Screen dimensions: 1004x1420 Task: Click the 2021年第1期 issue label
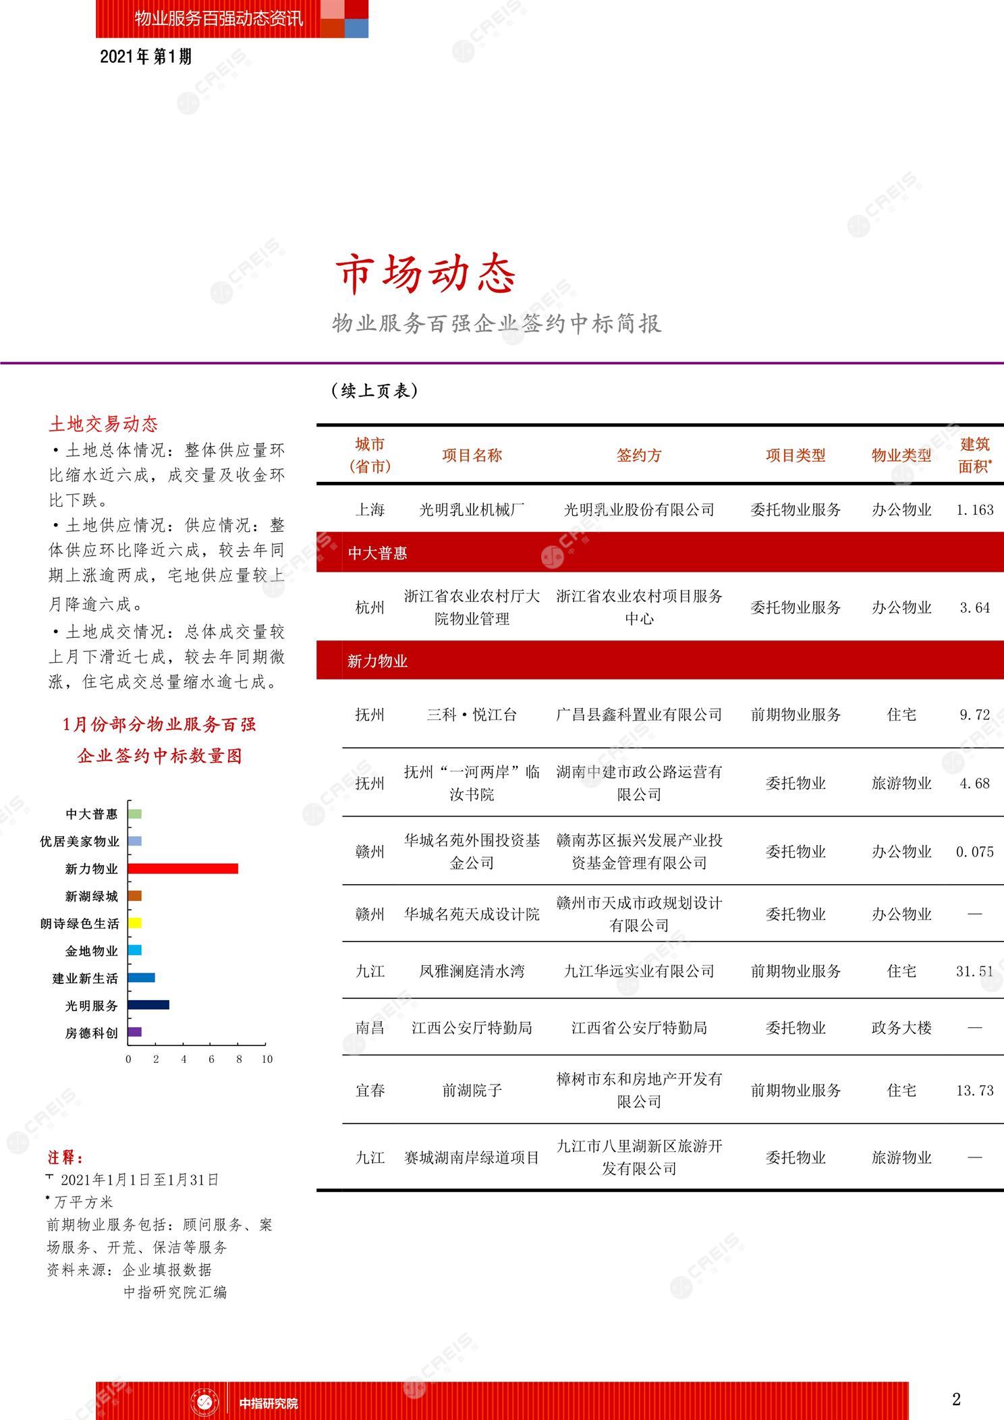pos(146,57)
